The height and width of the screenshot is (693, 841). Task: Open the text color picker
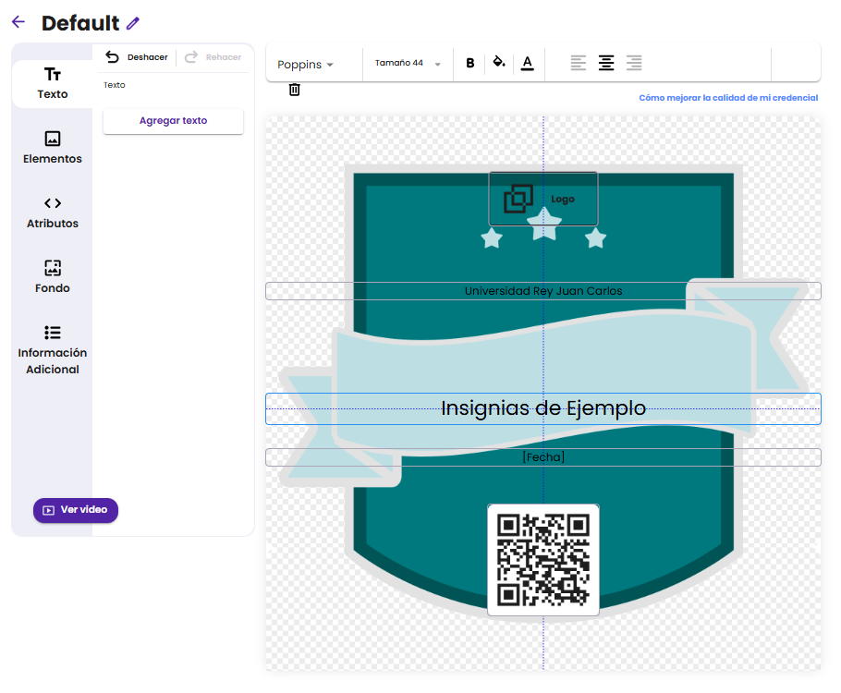[527, 64]
